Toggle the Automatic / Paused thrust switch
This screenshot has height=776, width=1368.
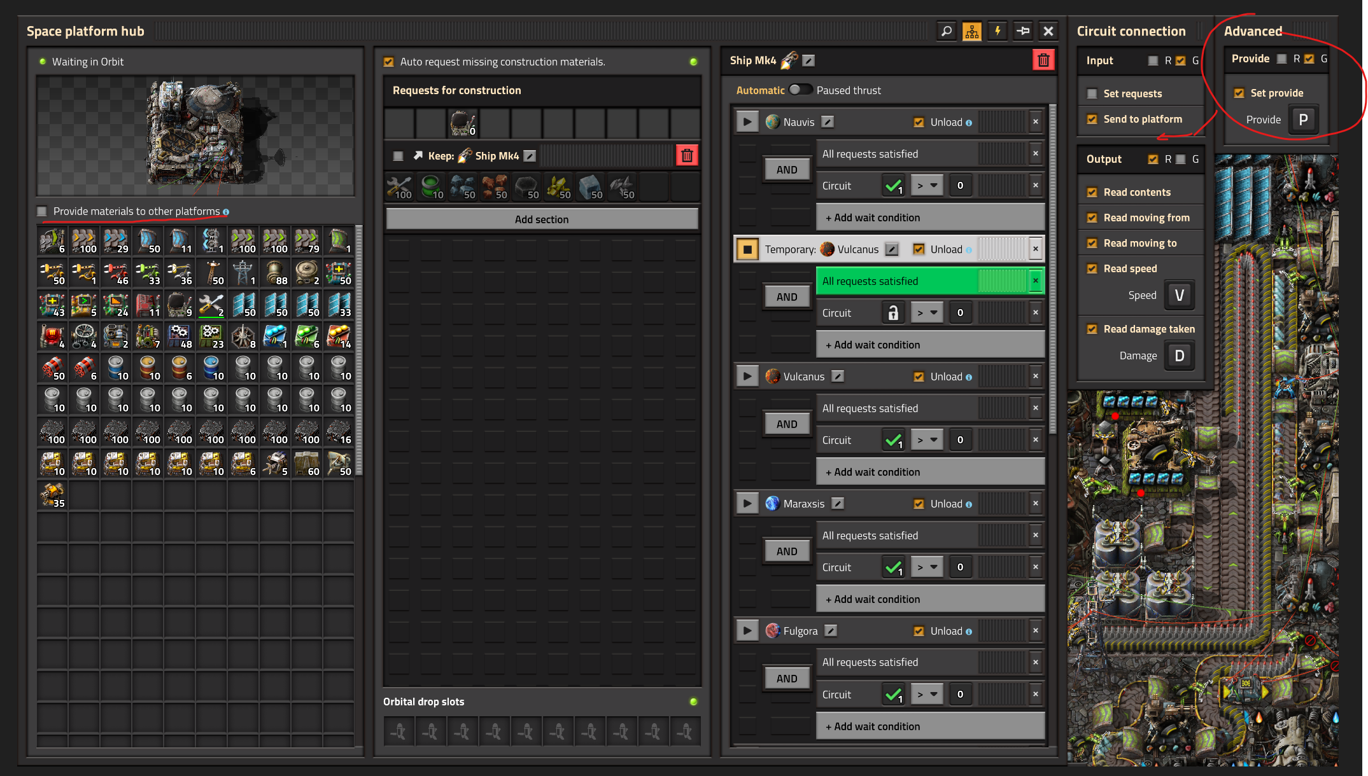click(800, 90)
